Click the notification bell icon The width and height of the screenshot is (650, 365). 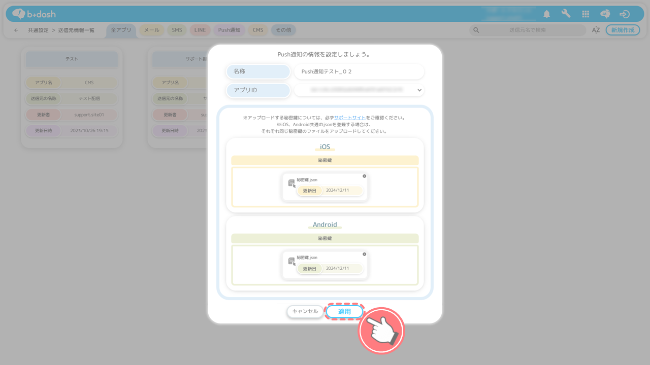pyautogui.click(x=547, y=14)
